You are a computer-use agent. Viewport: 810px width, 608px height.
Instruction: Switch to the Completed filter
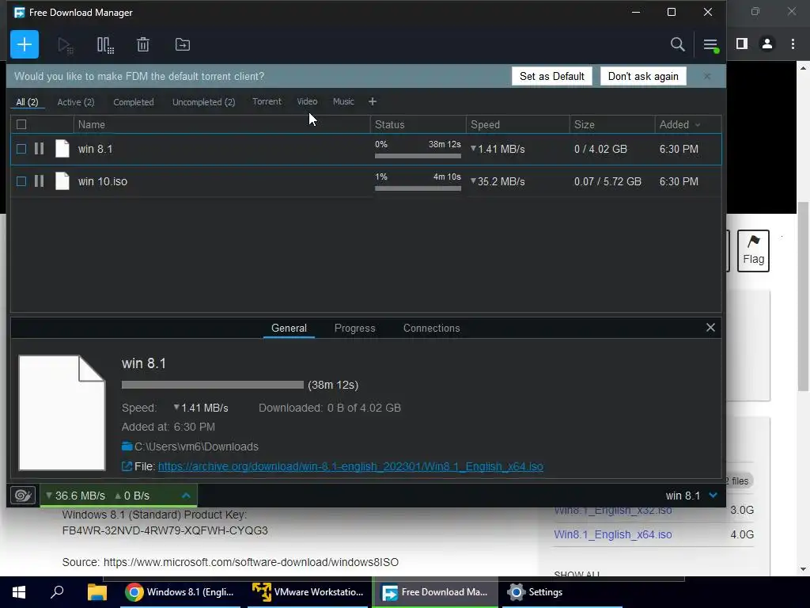click(x=133, y=102)
